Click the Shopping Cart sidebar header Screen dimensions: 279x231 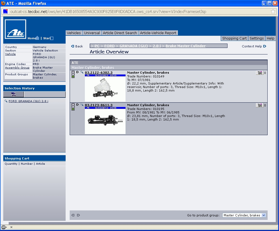point(34,158)
